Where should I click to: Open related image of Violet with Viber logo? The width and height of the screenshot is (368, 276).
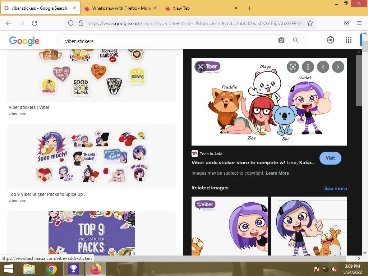point(230,226)
